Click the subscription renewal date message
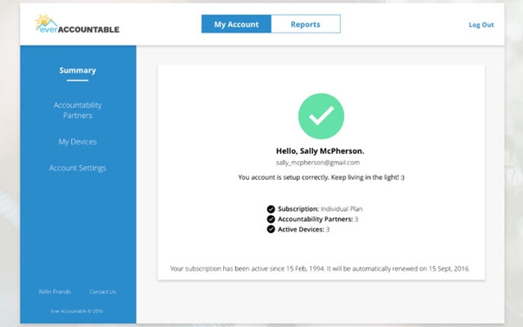 coord(320,268)
